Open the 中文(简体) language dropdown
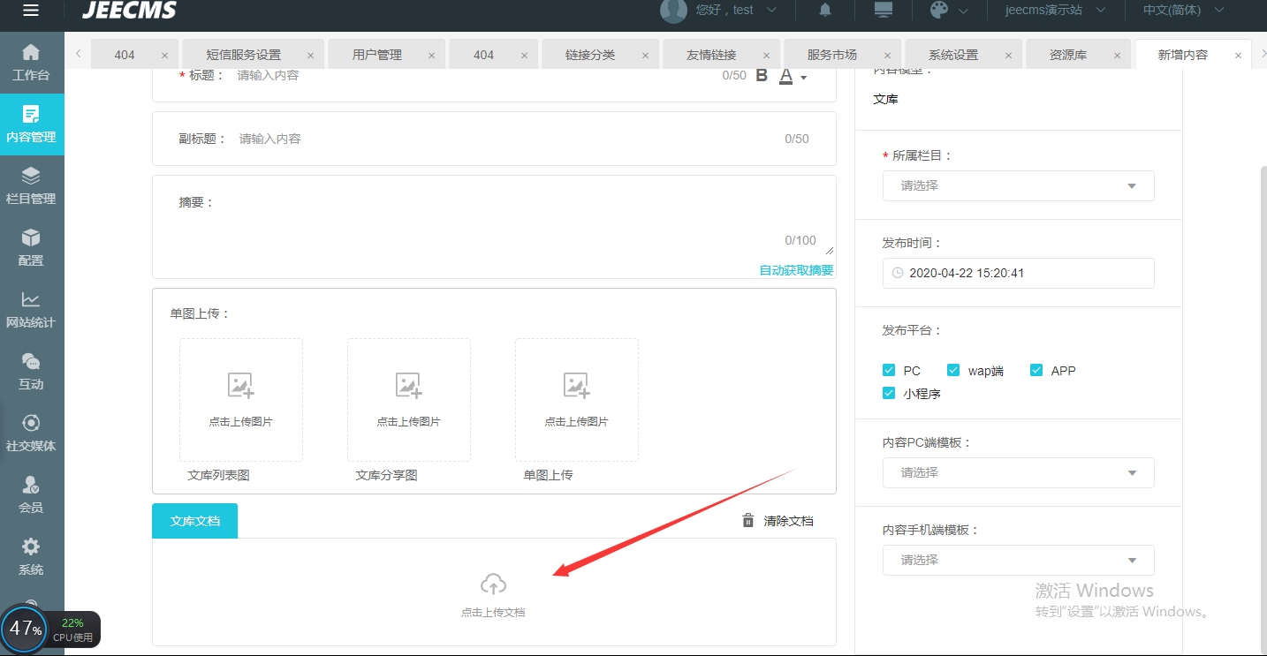 click(1183, 10)
